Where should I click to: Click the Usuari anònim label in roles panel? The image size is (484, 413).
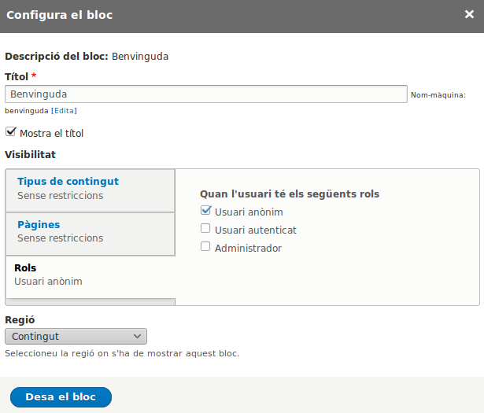pos(249,212)
